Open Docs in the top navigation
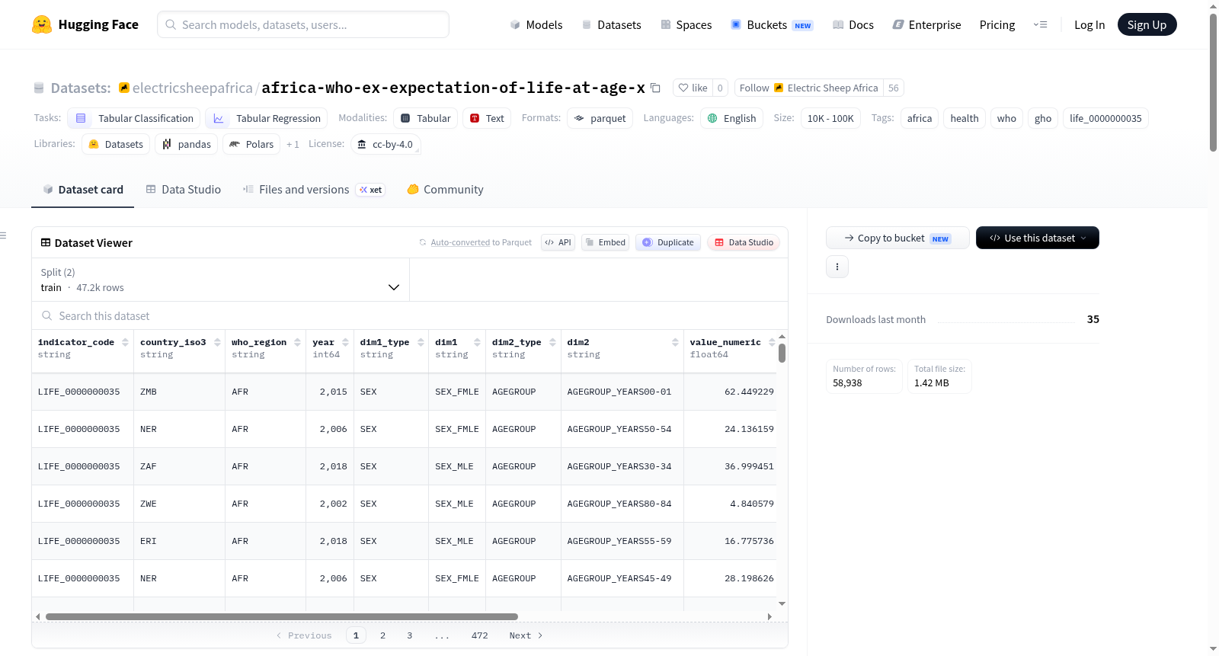This screenshot has width=1219, height=656. tap(853, 24)
